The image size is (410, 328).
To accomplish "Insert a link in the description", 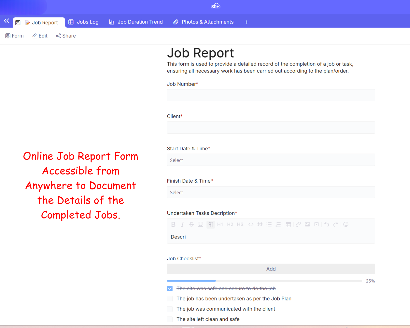I will tap(298, 224).
